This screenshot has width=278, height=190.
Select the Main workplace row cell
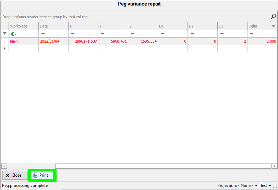coord(23,41)
